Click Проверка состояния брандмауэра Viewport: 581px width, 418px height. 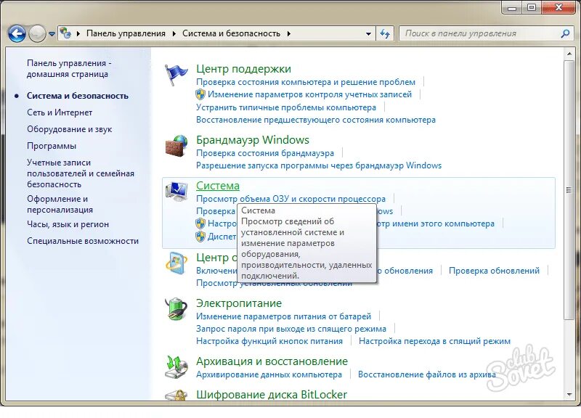[x=265, y=153]
